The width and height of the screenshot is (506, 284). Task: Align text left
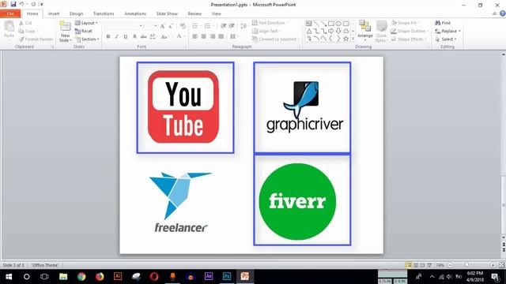tap(194, 36)
